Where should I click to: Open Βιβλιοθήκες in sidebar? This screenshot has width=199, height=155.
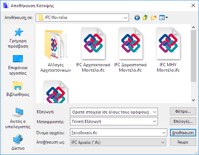tap(18, 89)
